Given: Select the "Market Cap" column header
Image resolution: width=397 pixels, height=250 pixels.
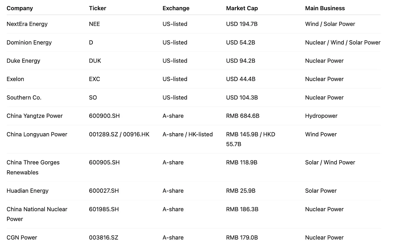Looking at the screenshot, I should click(x=242, y=8).
